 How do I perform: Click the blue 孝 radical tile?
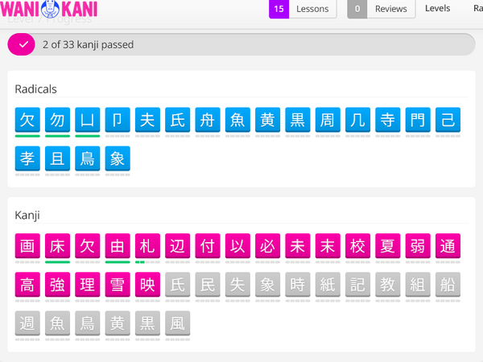pyautogui.click(x=27, y=159)
